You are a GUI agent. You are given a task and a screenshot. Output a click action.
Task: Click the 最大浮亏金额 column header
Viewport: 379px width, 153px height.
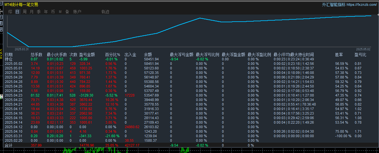tap(181, 55)
